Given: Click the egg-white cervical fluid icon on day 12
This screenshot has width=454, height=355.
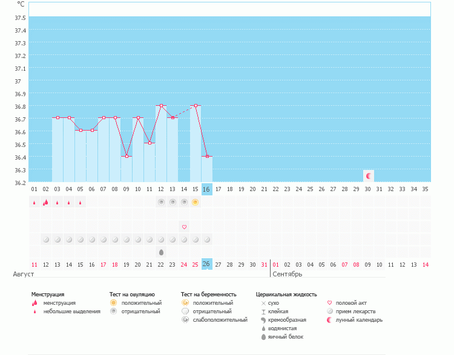Looking at the screenshot, I should (161, 252).
